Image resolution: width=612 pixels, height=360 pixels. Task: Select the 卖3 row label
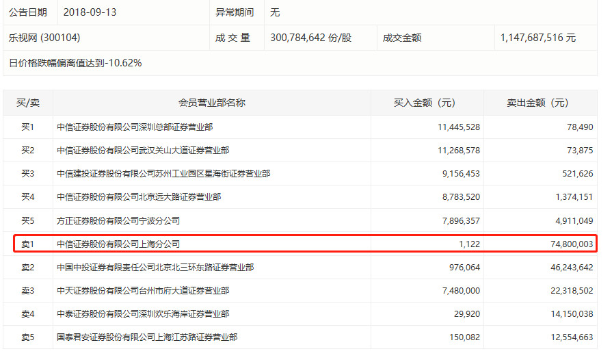coord(28,291)
